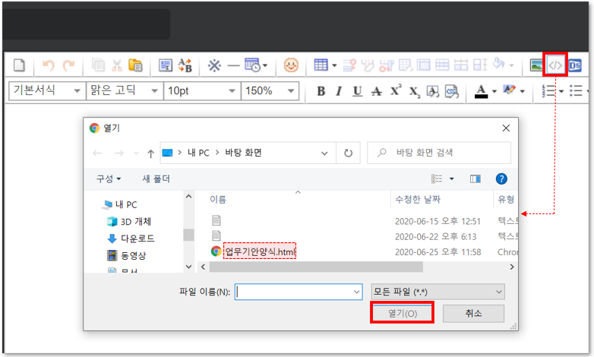
Task: Toggle underline formatting
Action: click(355, 91)
